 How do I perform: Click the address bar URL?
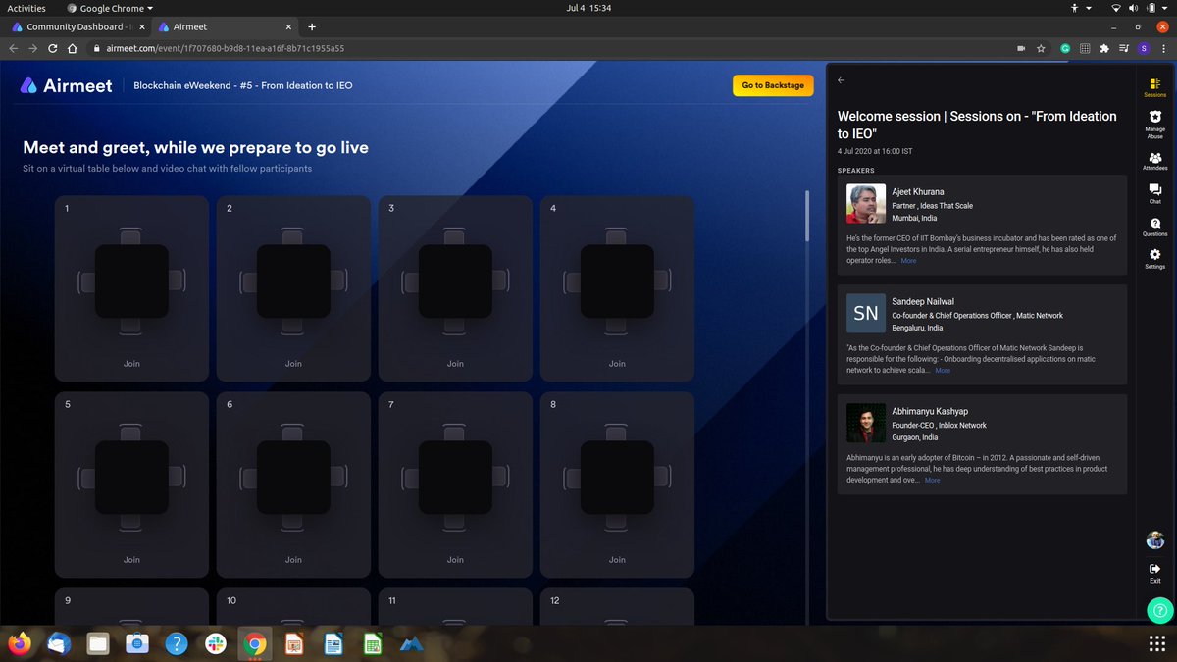[x=225, y=47]
